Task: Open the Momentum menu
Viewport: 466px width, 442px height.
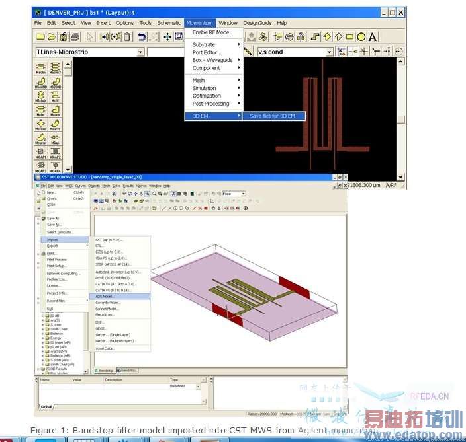Action: (200, 23)
